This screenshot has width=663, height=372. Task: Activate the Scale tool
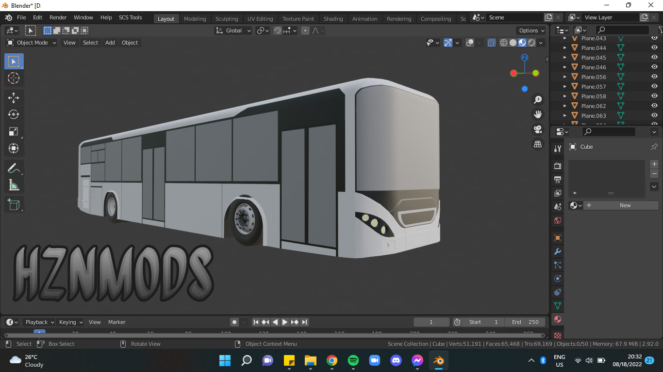[14, 131]
